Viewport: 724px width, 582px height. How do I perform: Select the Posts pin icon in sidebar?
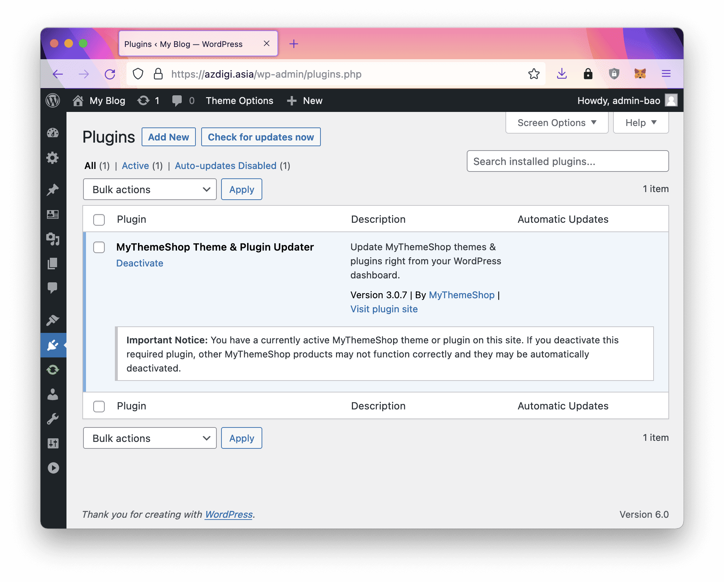53,189
